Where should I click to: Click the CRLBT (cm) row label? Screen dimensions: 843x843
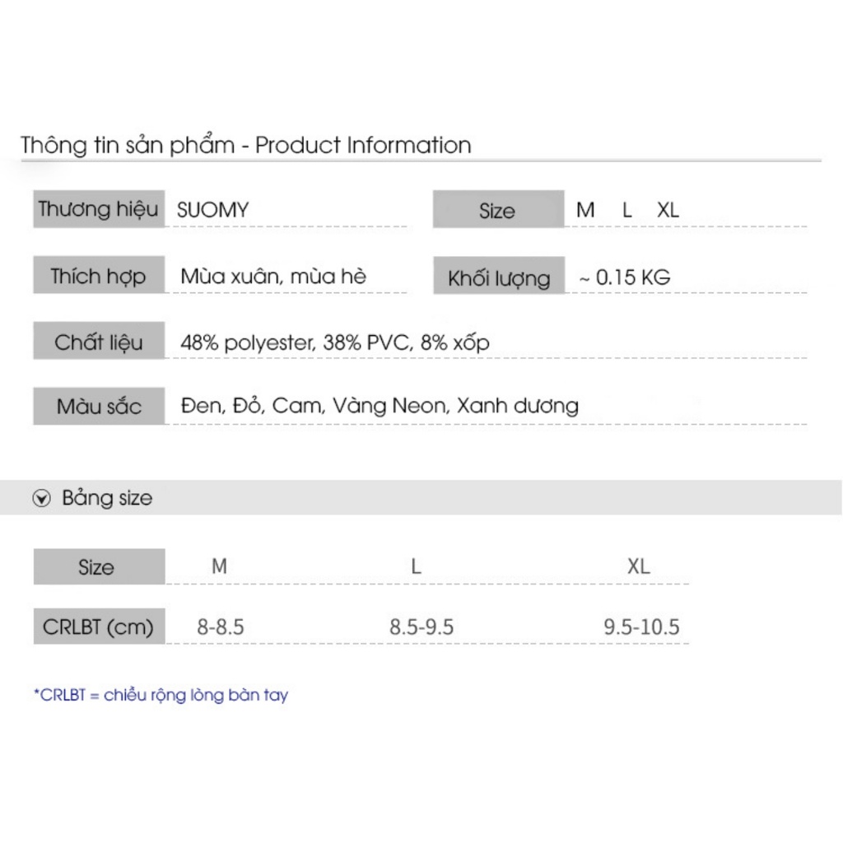(x=98, y=627)
